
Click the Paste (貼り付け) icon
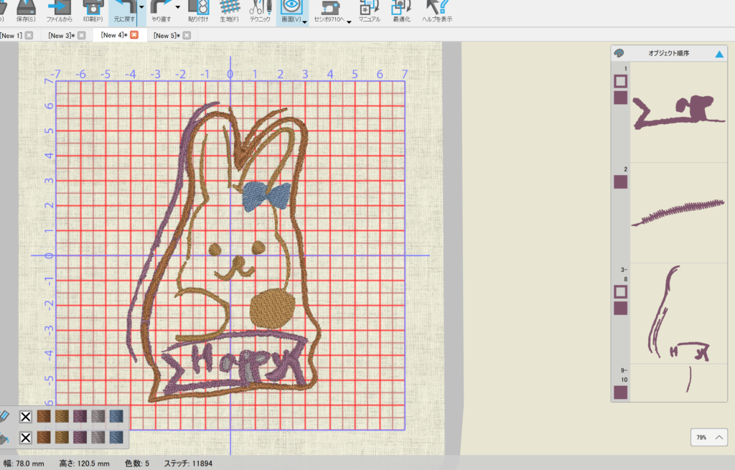tap(198, 8)
